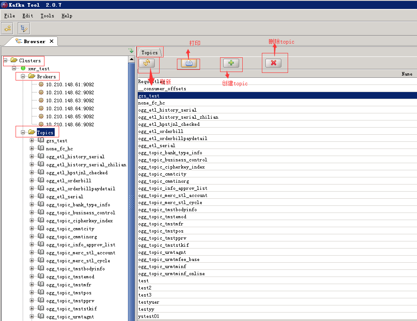Collapse the xmr_test cluster node
Image resolution: width=417 pixels, height=321 pixels.
pos(14,68)
